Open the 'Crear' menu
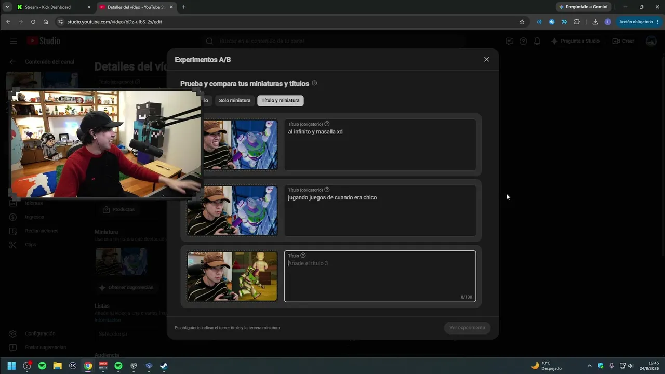 (x=623, y=41)
